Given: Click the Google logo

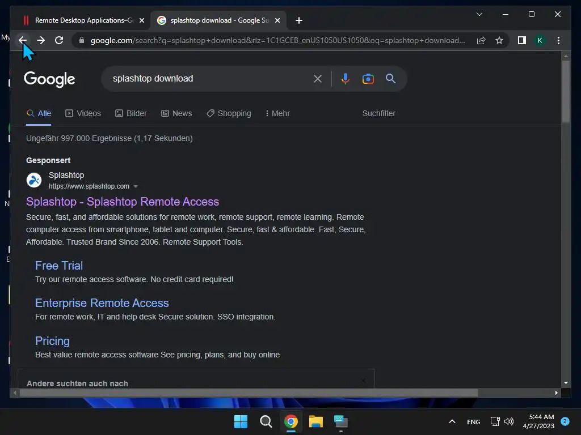Looking at the screenshot, I should coord(49,79).
